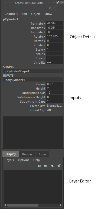
Task: Select the Subdivisions Height attribute label
Action: click(31, 97)
